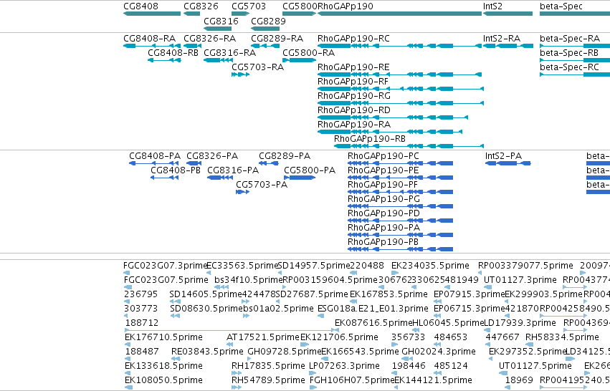
Task: Click transcript IntS2-RA
Action: (x=508, y=46)
